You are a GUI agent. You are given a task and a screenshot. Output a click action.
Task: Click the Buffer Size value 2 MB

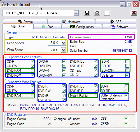pos(128,42)
